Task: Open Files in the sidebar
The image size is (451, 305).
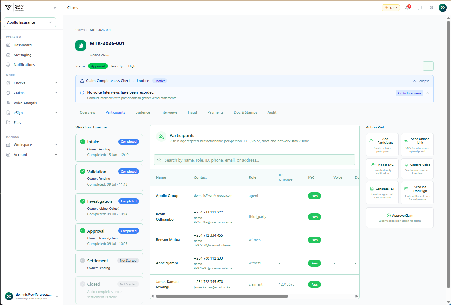Action: click(x=17, y=123)
